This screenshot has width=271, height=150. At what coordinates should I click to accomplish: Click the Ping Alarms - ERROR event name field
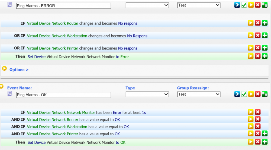[63, 6]
